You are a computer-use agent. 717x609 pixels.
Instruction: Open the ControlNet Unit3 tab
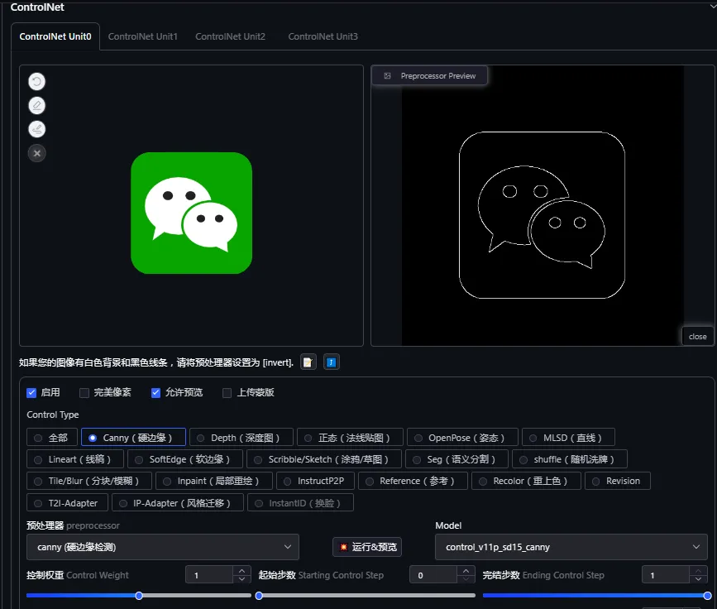click(x=323, y=36)
